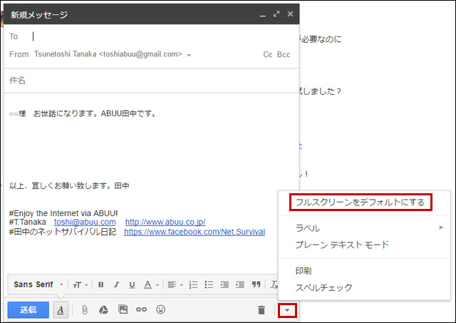Viewport: 456px width, 323px height.
Task: Toggle underline formatting
Action: click(132, 284)
